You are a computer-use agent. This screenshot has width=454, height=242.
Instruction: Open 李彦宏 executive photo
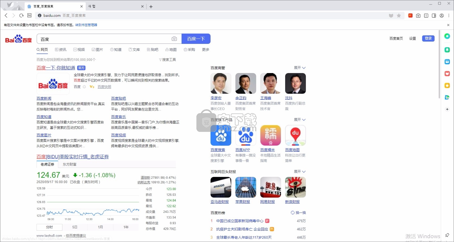221,83
